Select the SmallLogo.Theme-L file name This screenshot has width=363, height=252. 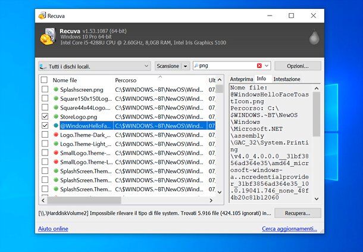(x=86, y=162)
